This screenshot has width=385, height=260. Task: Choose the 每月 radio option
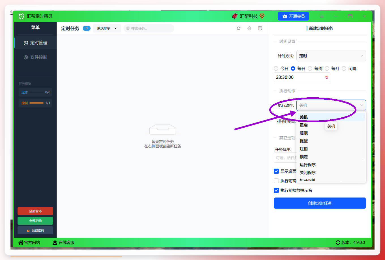click(327, 68)
